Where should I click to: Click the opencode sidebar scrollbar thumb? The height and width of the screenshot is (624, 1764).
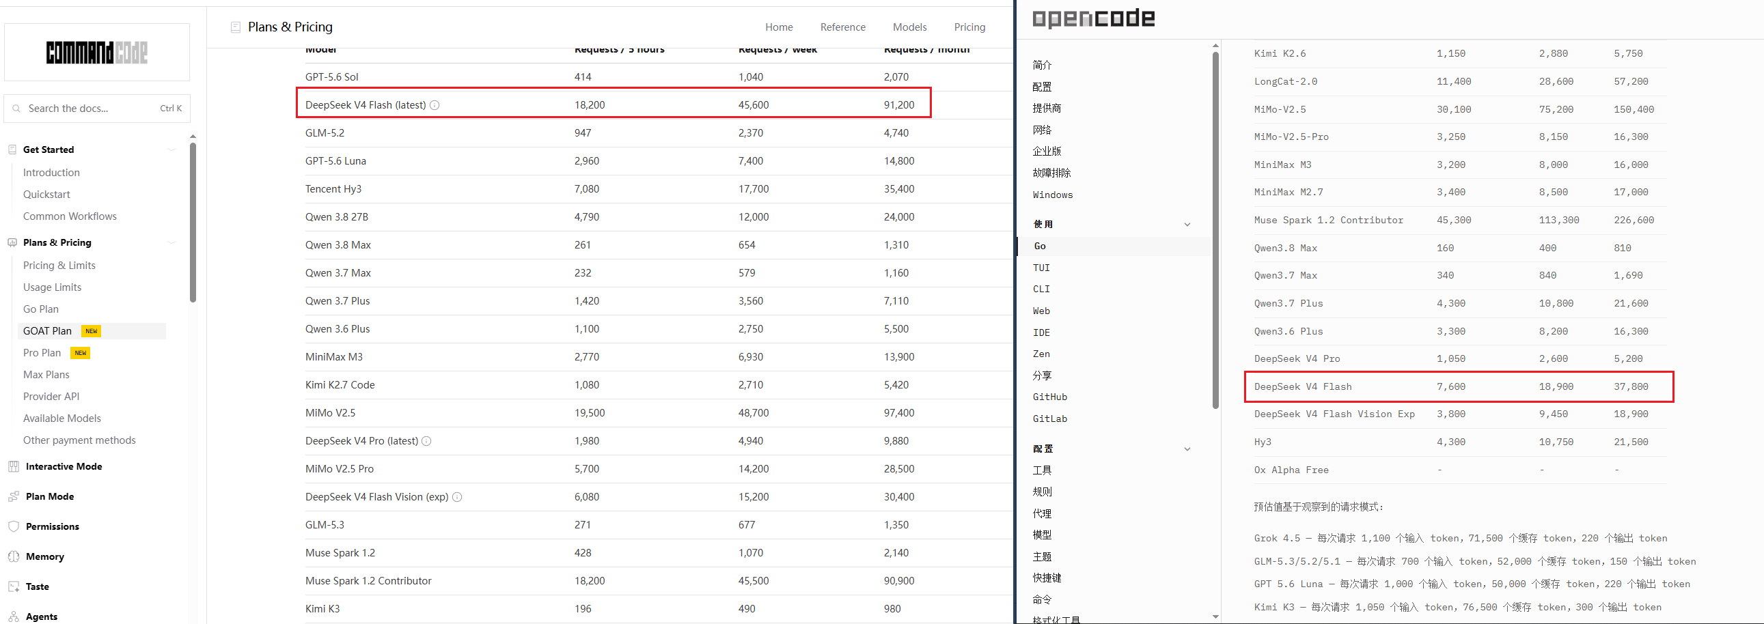[1215, 231]
